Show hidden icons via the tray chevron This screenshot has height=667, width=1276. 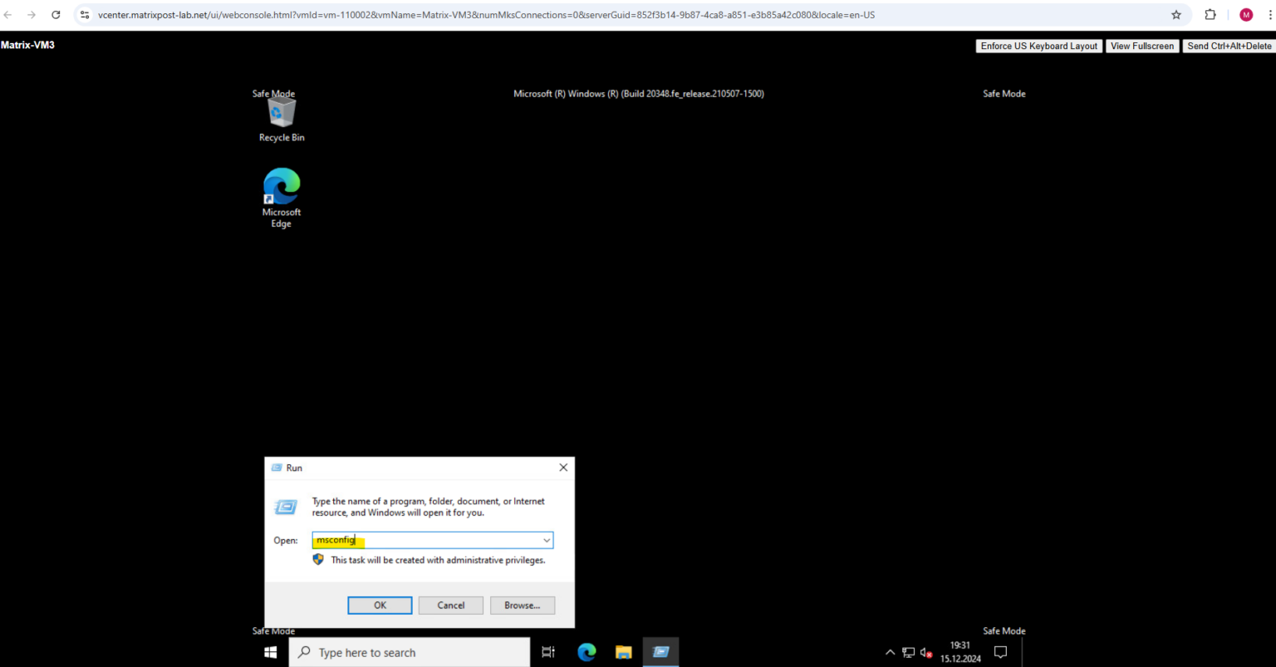(890, 652)
